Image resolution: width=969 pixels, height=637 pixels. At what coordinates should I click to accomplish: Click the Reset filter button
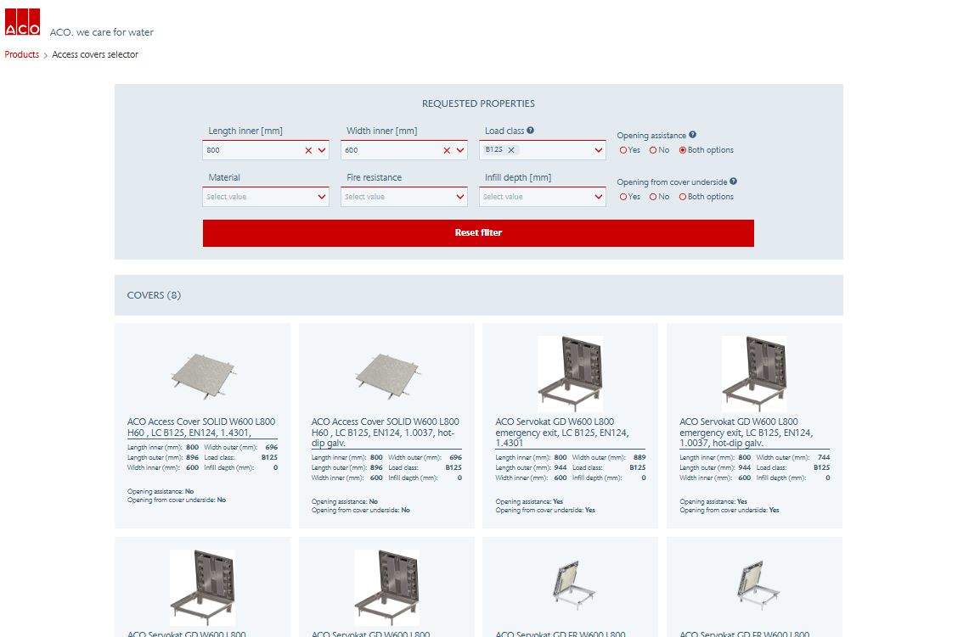(x=478, y=232)
